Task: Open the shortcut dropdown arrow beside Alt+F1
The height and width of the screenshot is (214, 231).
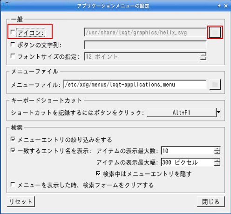Action: [x=218, y=113]
